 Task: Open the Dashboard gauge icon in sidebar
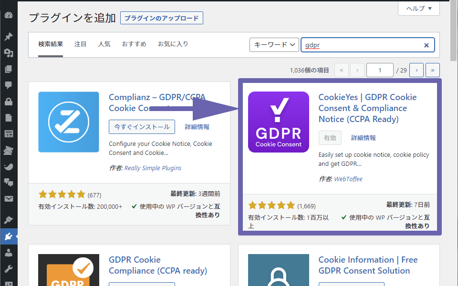pyautogui.click(x=9, y=15)
